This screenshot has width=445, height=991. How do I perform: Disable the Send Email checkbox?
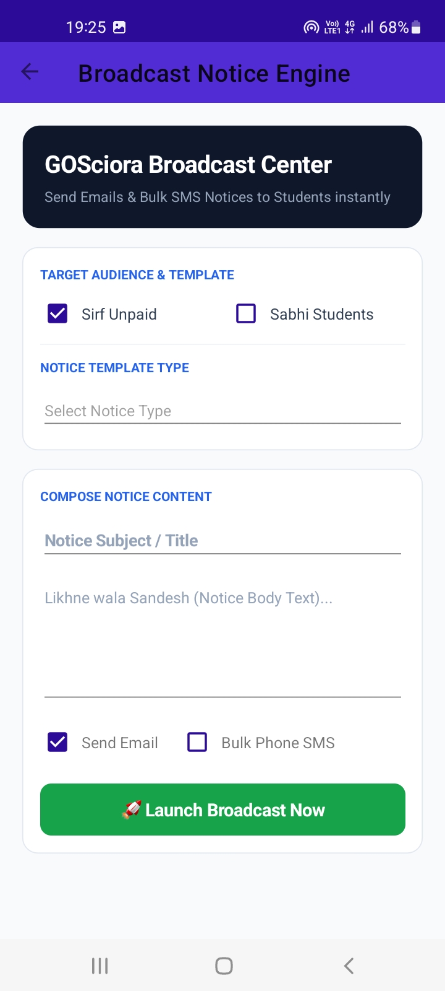[57, 742]
